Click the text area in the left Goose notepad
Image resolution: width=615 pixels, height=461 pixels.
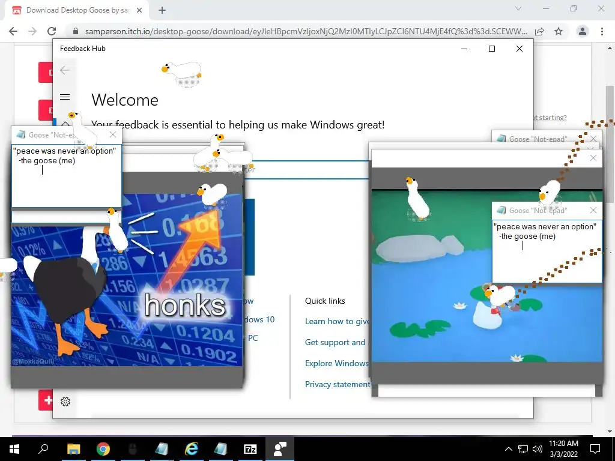point(66,176)
